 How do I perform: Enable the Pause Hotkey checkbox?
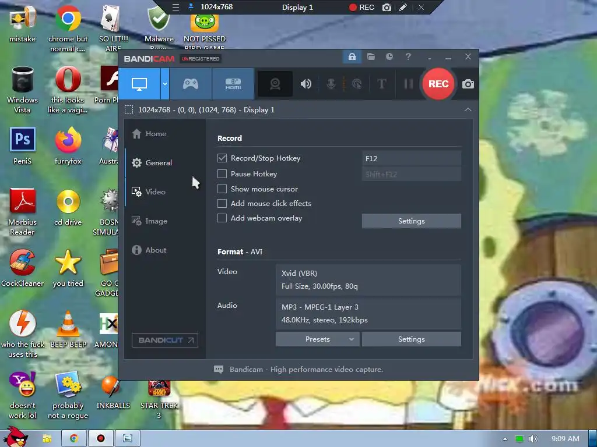coord(222,173)
